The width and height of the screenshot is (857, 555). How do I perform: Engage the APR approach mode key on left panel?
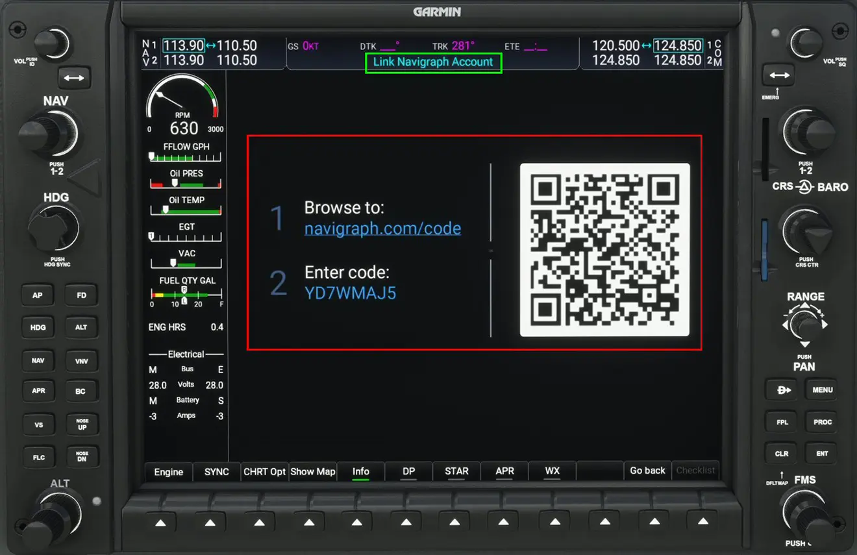point(38,391)
